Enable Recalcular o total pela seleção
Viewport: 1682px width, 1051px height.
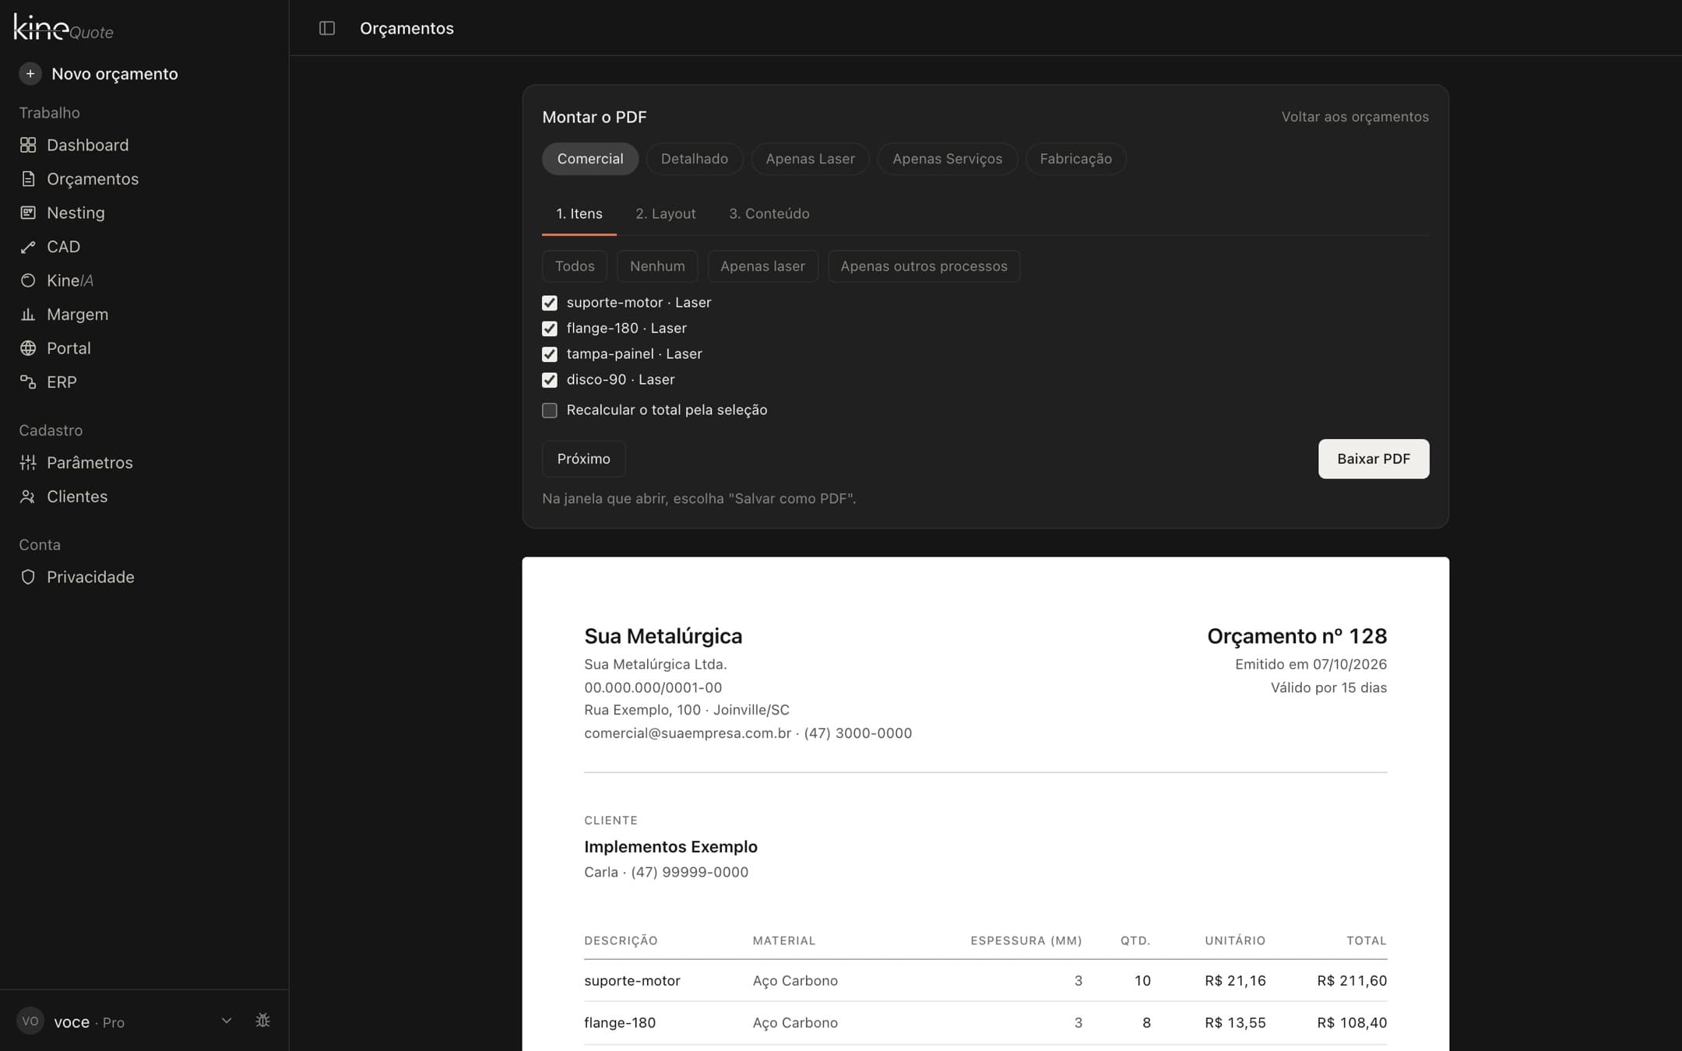(x=550, y=410)
